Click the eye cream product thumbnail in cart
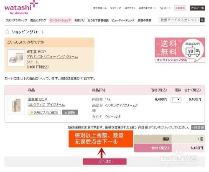The image size is (209, 172). coord(16,106)
